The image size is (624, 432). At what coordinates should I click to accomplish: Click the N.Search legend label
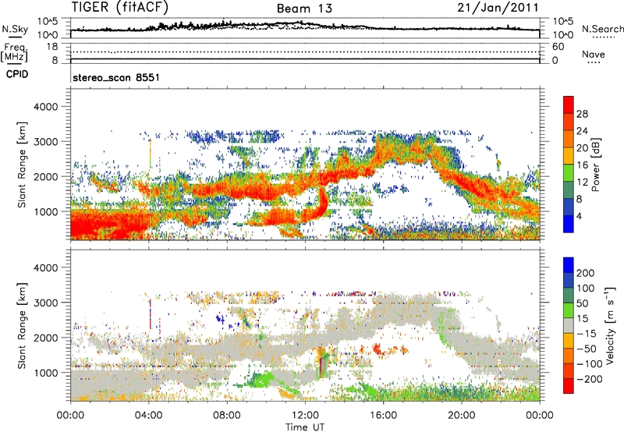[x=602, y=29]
